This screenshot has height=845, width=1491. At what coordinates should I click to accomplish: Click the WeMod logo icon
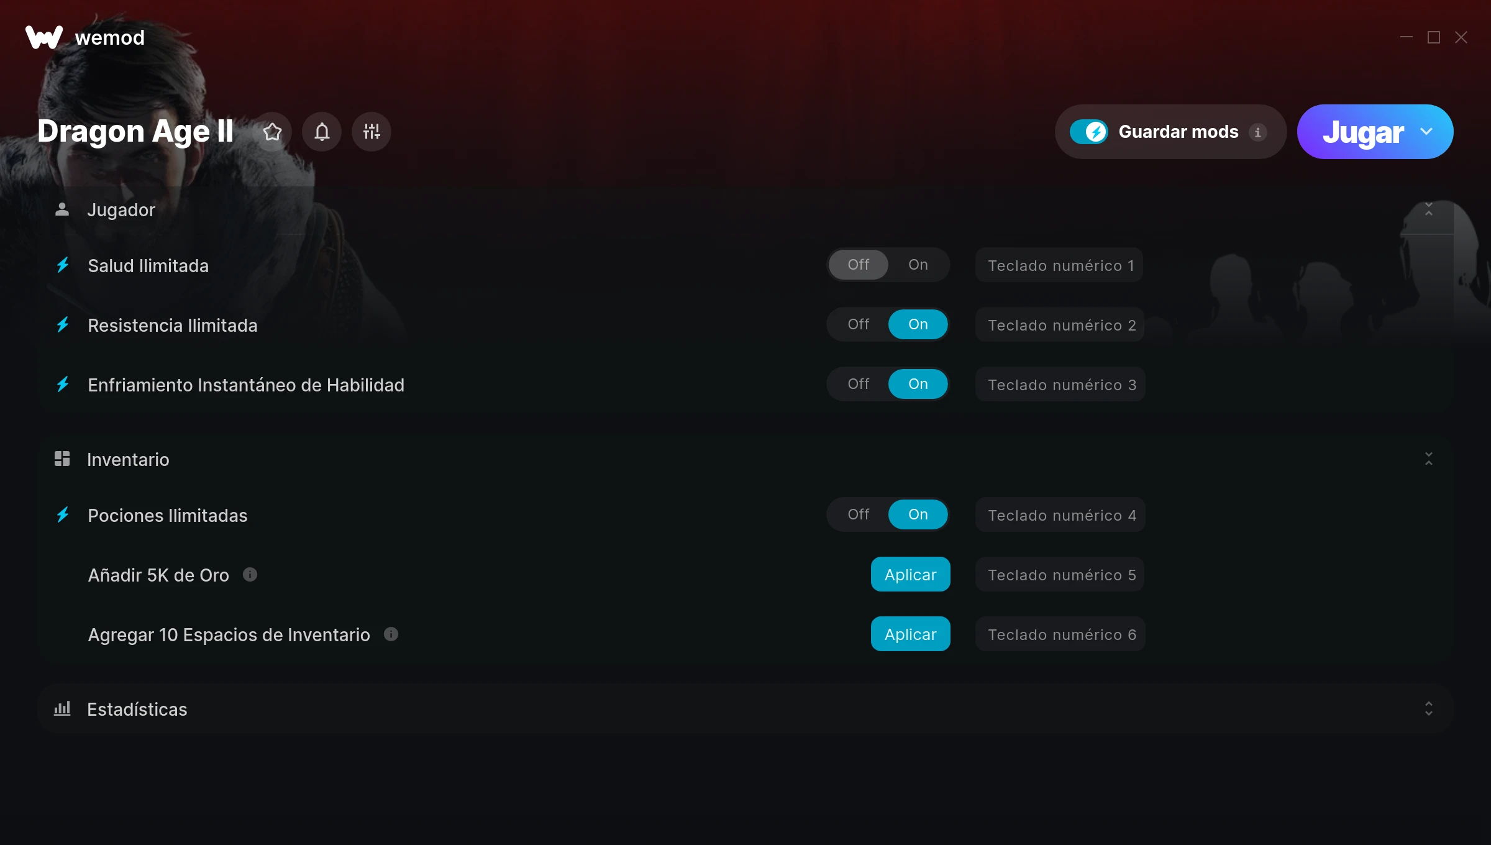pyautogui.click(x=44, y=37)
